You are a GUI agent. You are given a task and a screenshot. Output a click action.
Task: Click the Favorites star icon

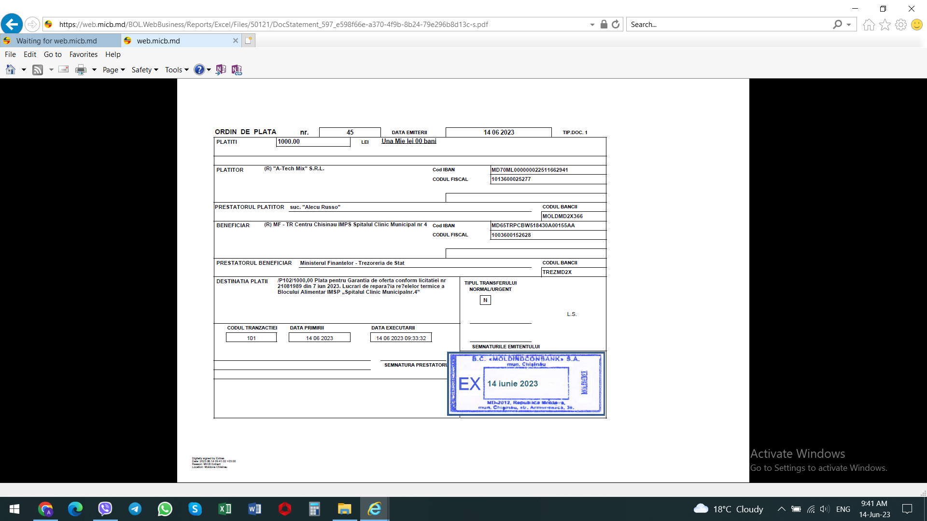coord(885,24)
